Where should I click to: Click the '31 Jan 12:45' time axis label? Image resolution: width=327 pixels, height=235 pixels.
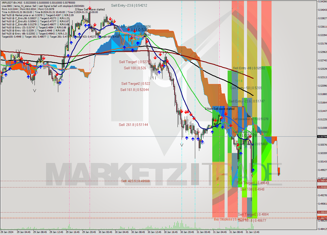[252, 232]
